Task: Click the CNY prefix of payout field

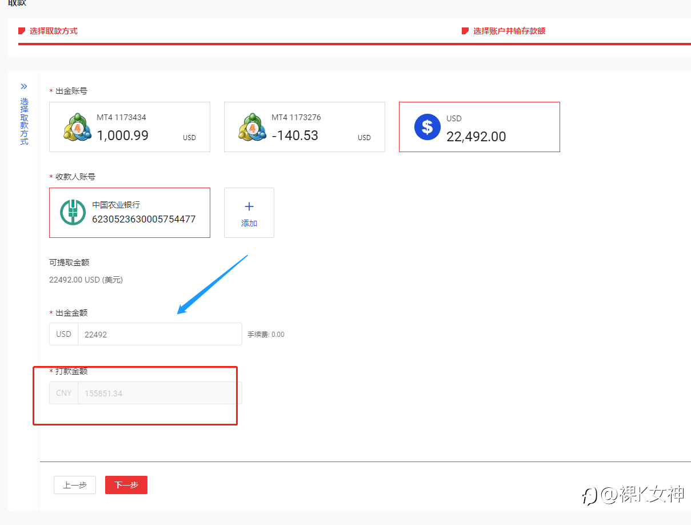Action: (x=63, y=393)
